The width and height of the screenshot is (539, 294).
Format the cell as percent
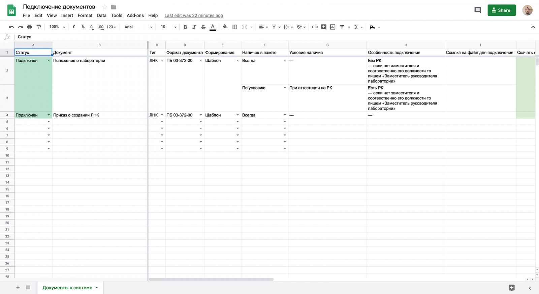(x=83, y=27)
